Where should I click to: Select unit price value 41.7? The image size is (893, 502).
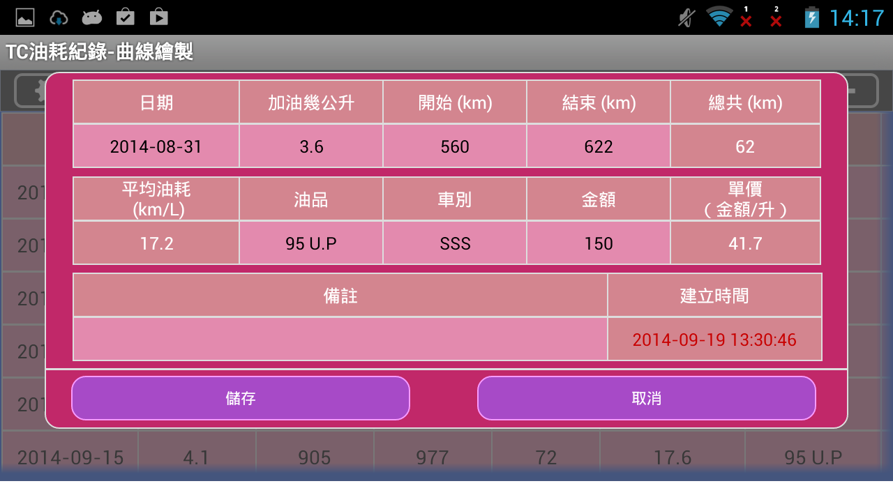click(x=745, y=243)
